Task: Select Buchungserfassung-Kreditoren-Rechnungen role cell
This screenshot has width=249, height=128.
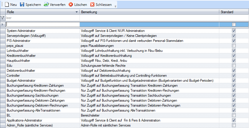Action: coord(42,91)
